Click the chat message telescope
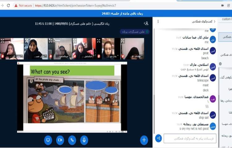232x148 pixels. 203,80
